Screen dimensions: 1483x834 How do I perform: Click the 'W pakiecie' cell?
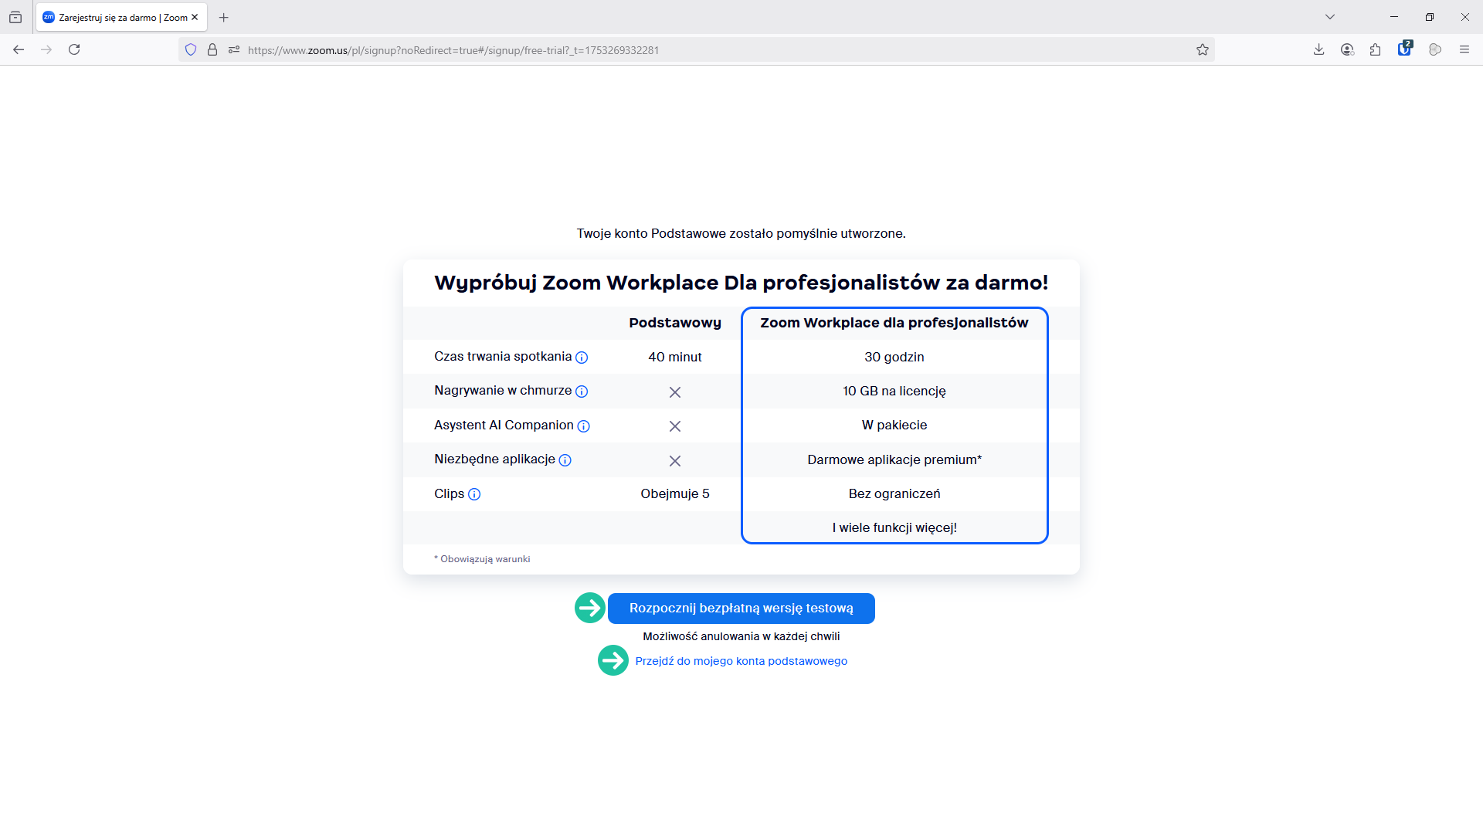[894, 425]
